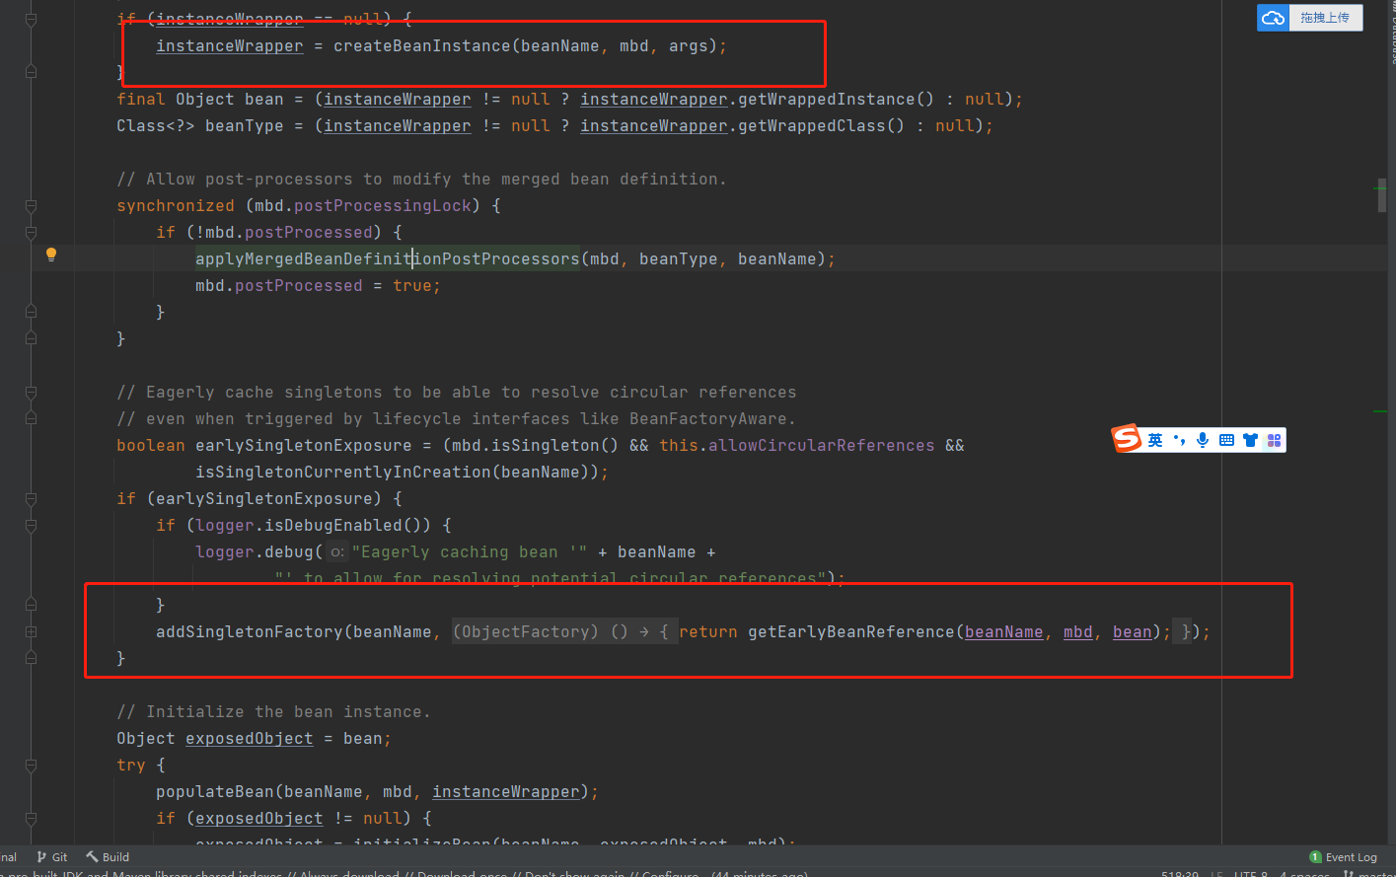Click the yellow lightbulb intention icon
The image size is (1396, 877).
click(x=51, y=255)
